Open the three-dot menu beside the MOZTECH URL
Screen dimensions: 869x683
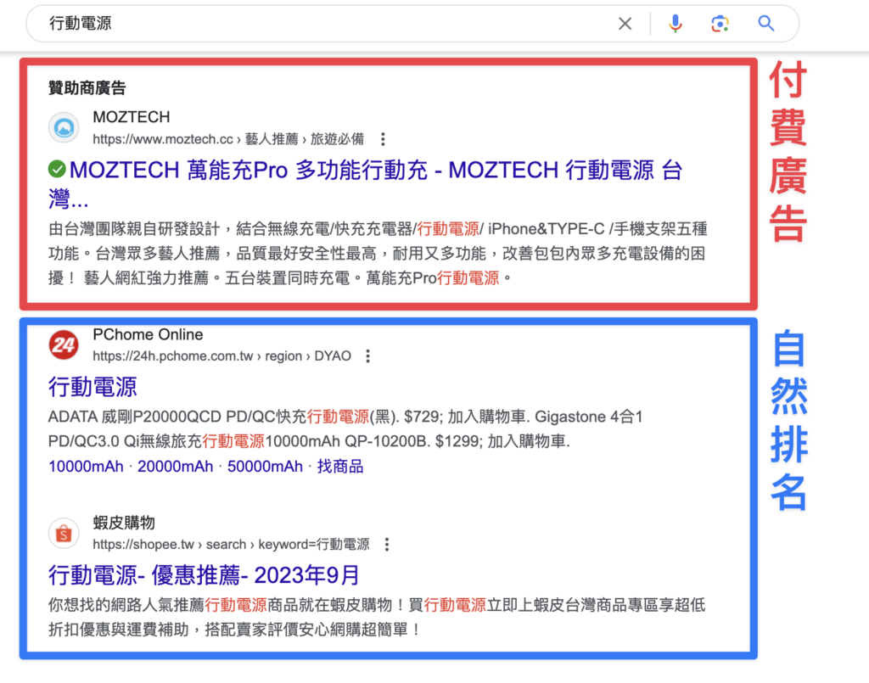coord(383,139)
